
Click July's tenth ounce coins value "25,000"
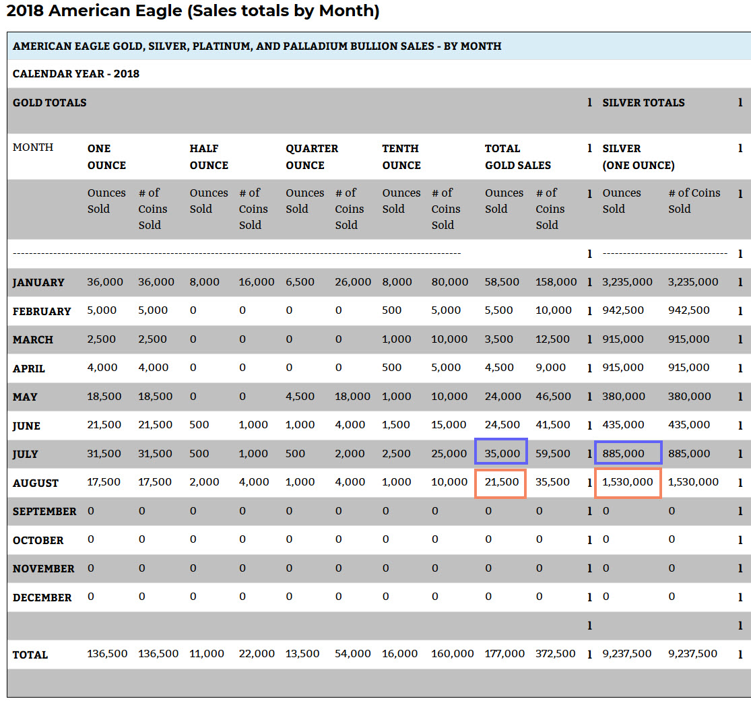coord(449,453)
